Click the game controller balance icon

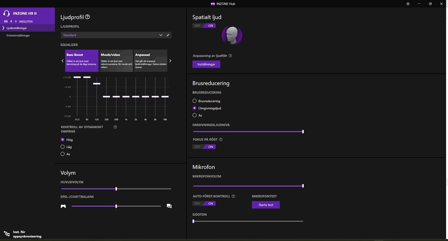pos(63,206)
